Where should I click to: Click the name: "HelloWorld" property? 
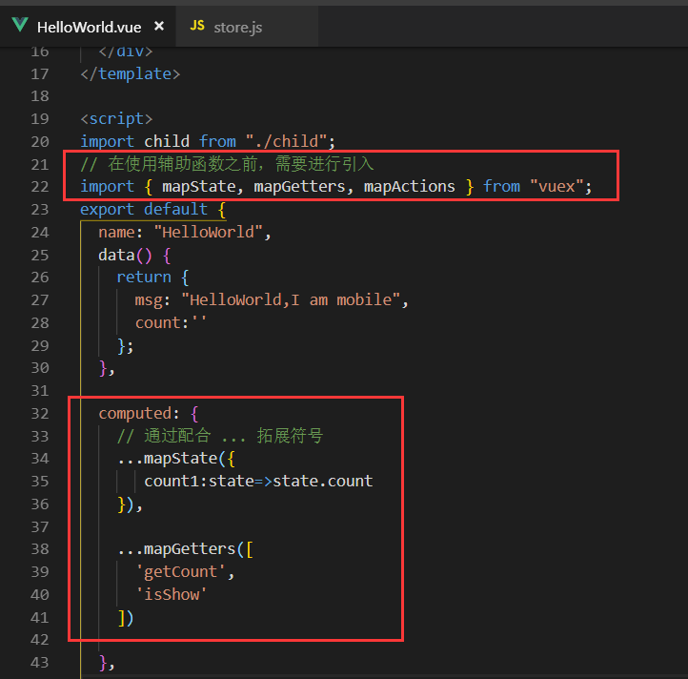click(181, 232)
